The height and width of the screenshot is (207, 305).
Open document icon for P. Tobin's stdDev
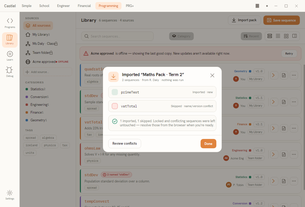(x=284, y=181)
